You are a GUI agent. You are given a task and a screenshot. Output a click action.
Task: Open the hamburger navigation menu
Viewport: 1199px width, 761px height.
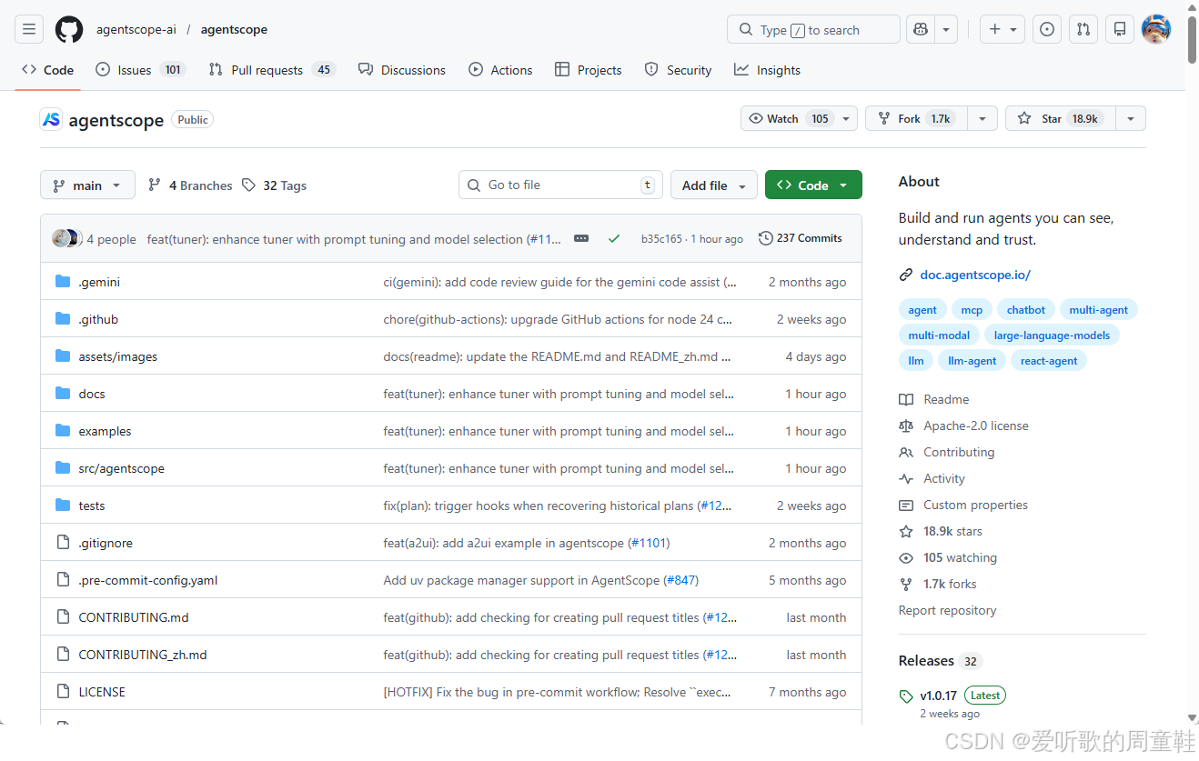[x=29, y=29]
